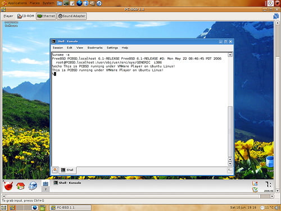Launch the dark blue globe browser icon
The image size is (281, 211).
pos(79,3)
